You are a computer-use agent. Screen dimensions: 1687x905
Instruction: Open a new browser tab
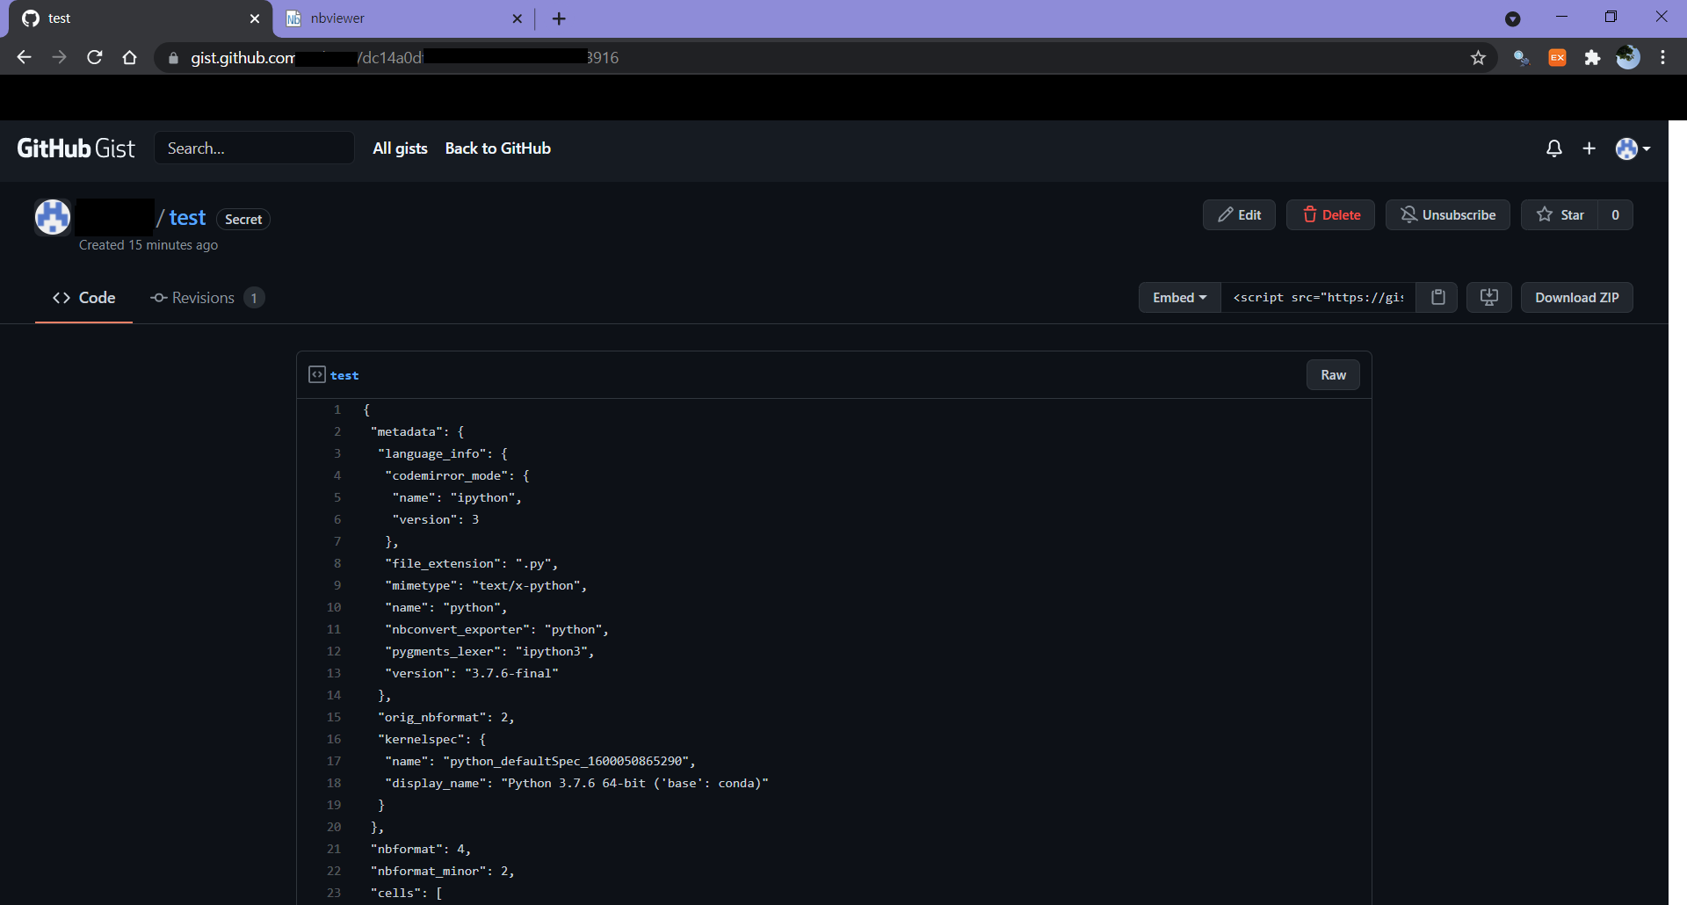coord(559,18)
